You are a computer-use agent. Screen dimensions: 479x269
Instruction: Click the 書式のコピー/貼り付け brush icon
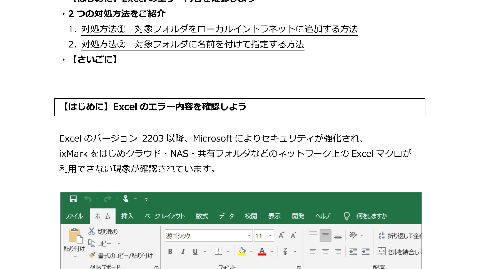click(x=92, y=255)
